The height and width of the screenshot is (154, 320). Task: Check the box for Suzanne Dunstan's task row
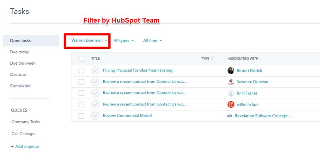point(81,82)
